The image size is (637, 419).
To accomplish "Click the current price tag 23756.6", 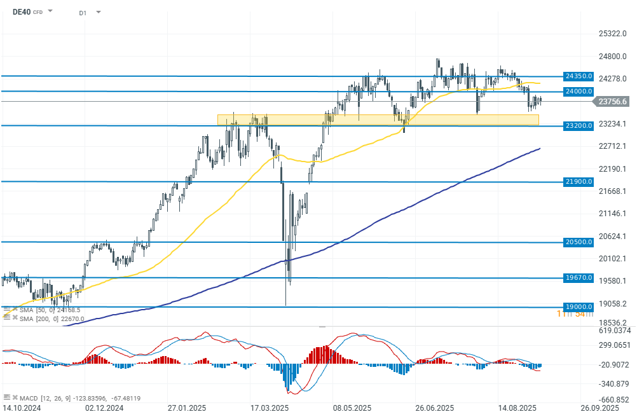I will pyautogui.click(x=612, y=101).
